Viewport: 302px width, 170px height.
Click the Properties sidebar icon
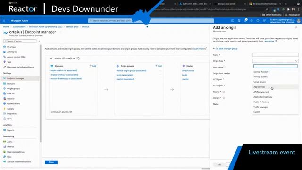pos(4,113)
